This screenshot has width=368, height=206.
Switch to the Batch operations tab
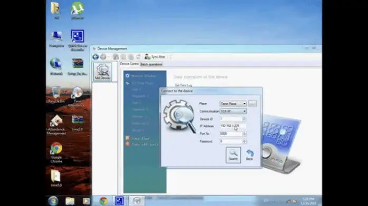151,64
